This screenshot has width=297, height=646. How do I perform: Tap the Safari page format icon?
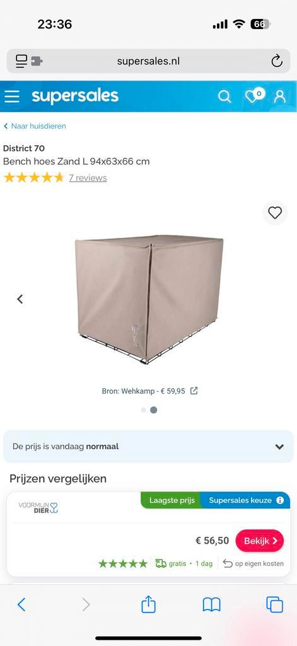point(29,61)
